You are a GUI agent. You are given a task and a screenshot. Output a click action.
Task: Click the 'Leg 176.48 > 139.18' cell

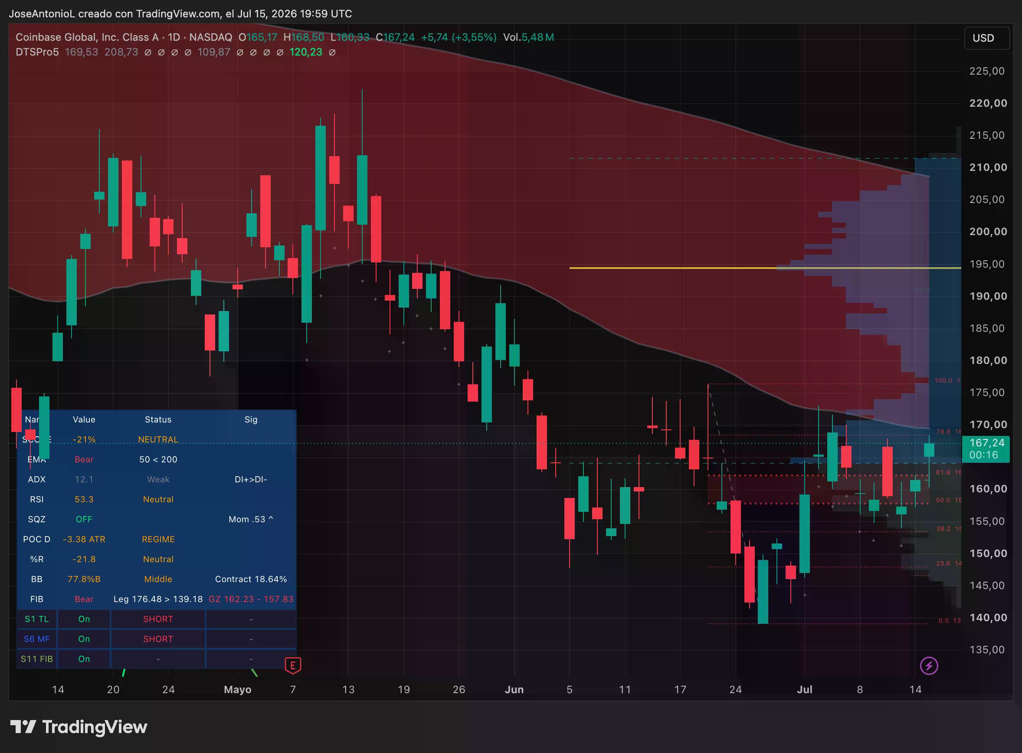158,599
